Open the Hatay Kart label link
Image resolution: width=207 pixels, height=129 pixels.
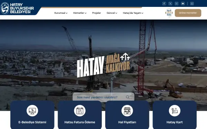(x=175, y=122)
